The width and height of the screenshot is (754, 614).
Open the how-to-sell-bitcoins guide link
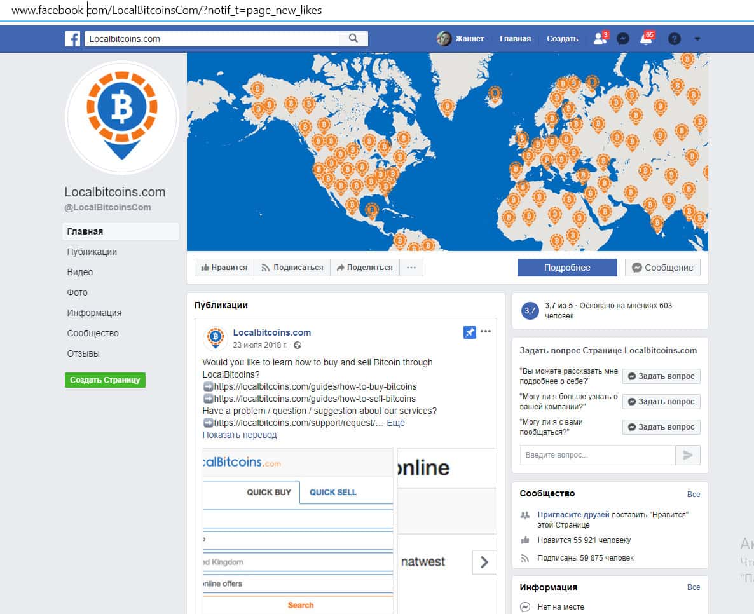[x=315, y=399]
